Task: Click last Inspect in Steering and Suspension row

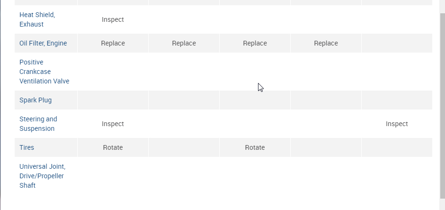Action: pyautogui.click(x=397, y=124)
